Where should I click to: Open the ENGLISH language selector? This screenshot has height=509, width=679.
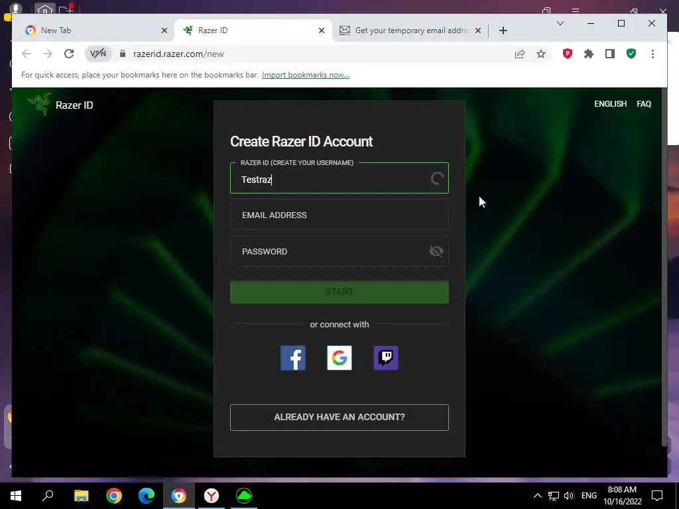pos(610,104)
